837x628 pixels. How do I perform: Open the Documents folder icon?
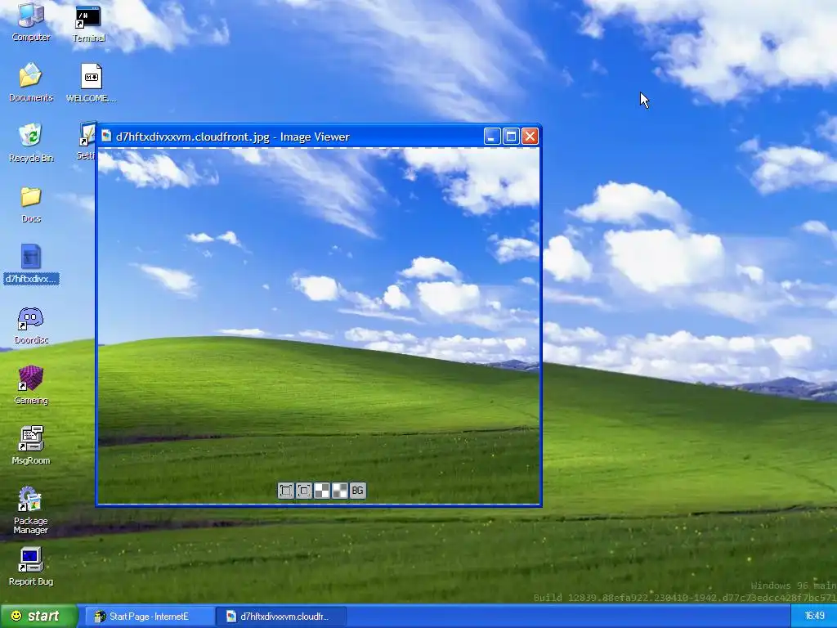coord(31,83)
